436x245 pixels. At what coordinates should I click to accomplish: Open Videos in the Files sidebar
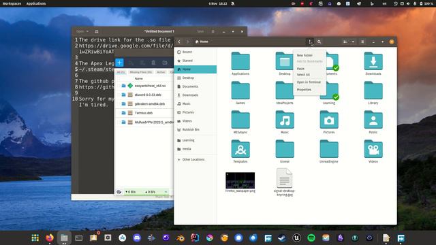coord(196,121)
